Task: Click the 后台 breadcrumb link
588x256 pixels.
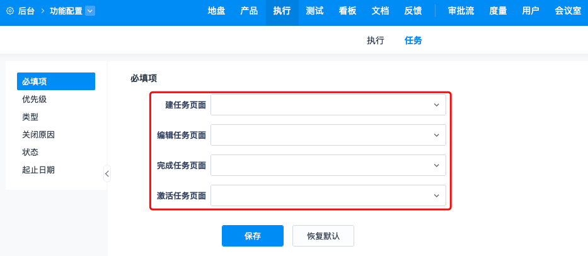Action: coord(26,11)
